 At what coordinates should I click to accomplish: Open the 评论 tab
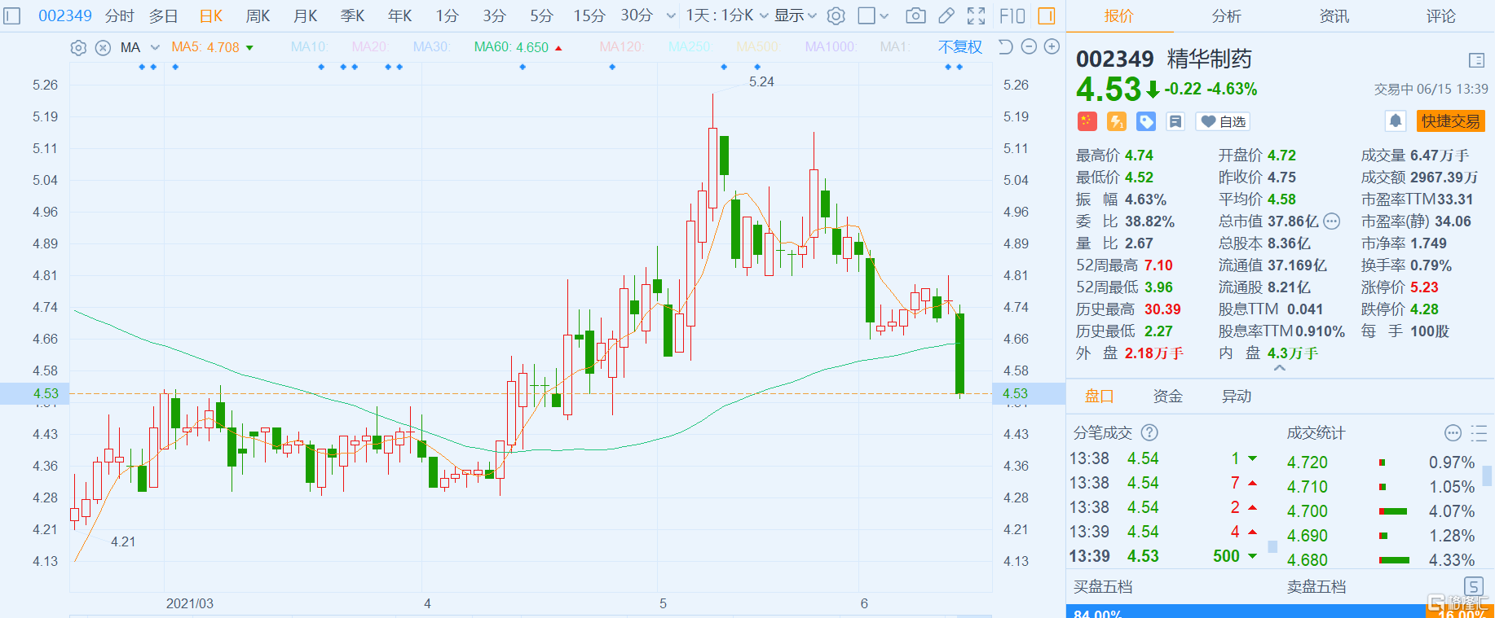tap(1440, 16)
